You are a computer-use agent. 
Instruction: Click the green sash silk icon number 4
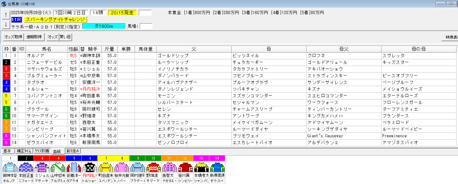58,167
